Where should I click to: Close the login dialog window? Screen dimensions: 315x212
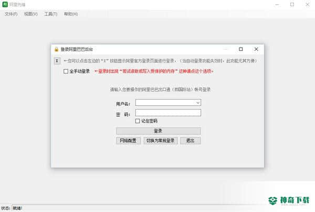tap(256, 49)
